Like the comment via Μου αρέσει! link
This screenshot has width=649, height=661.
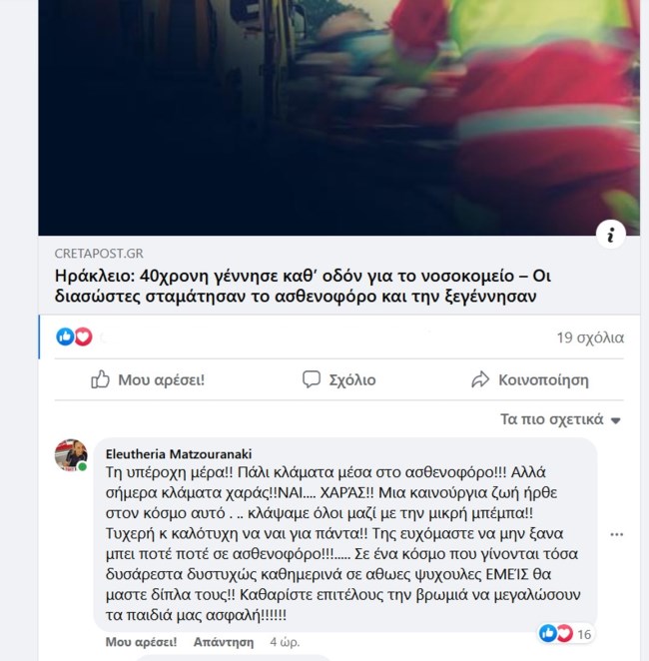point(141,642)
